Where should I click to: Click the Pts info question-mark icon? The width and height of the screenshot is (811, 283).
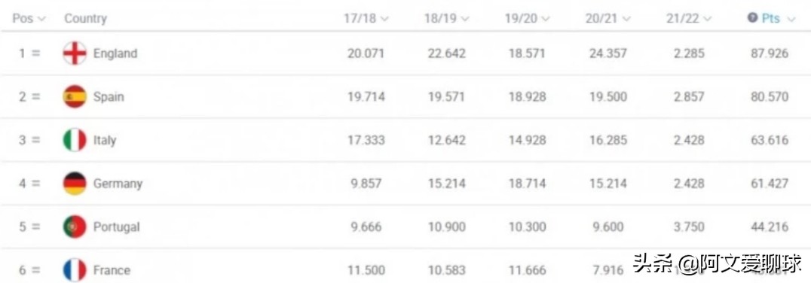752,18
